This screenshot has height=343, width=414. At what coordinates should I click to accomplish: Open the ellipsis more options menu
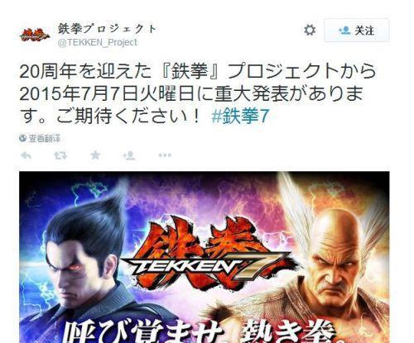pyautogui.click(x=165, y=155)
